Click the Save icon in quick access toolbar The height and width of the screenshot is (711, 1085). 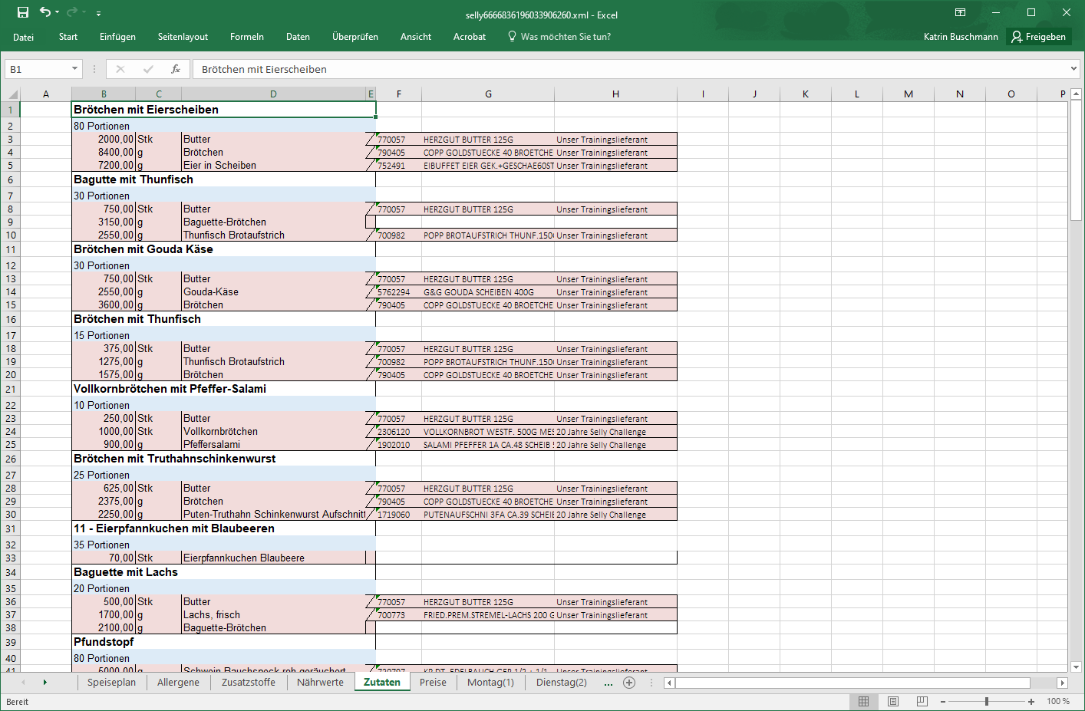pos(23,12)
